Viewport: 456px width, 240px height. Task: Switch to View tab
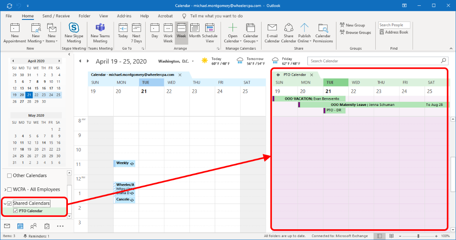tap(103, 16)
